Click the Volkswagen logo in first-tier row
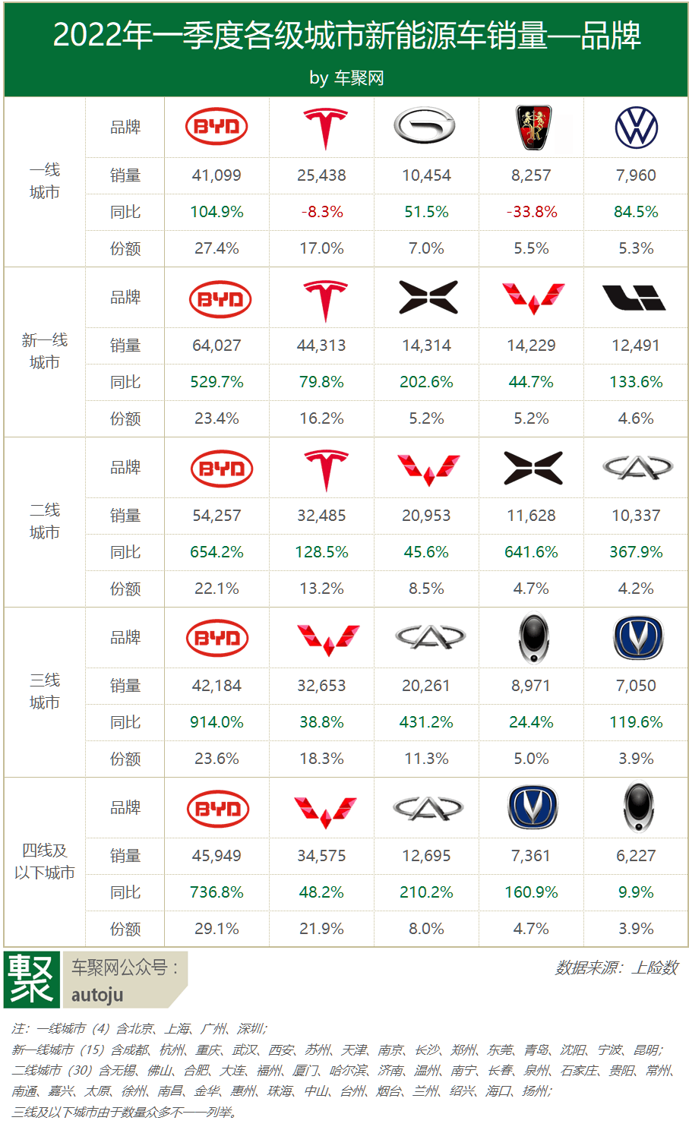The image size is (689, 1130). 636,127
